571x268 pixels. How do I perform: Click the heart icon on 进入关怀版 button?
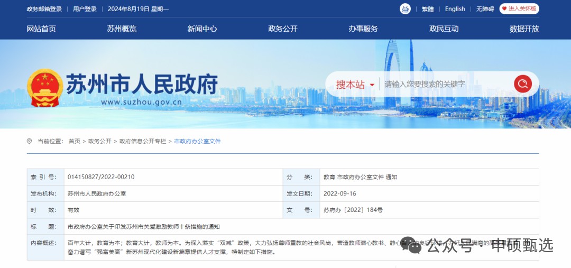(504, 9)
